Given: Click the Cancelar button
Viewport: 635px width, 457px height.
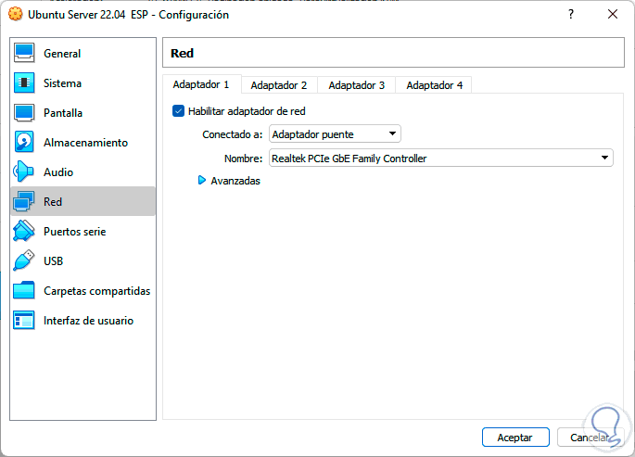Looking at the screenshot, I should click(x=590, y=437).
